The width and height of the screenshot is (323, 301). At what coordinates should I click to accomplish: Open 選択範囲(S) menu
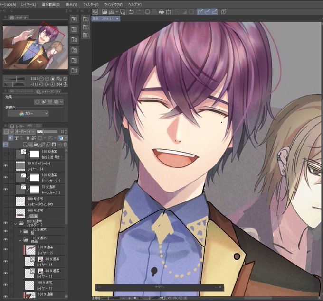click(50, 4)
